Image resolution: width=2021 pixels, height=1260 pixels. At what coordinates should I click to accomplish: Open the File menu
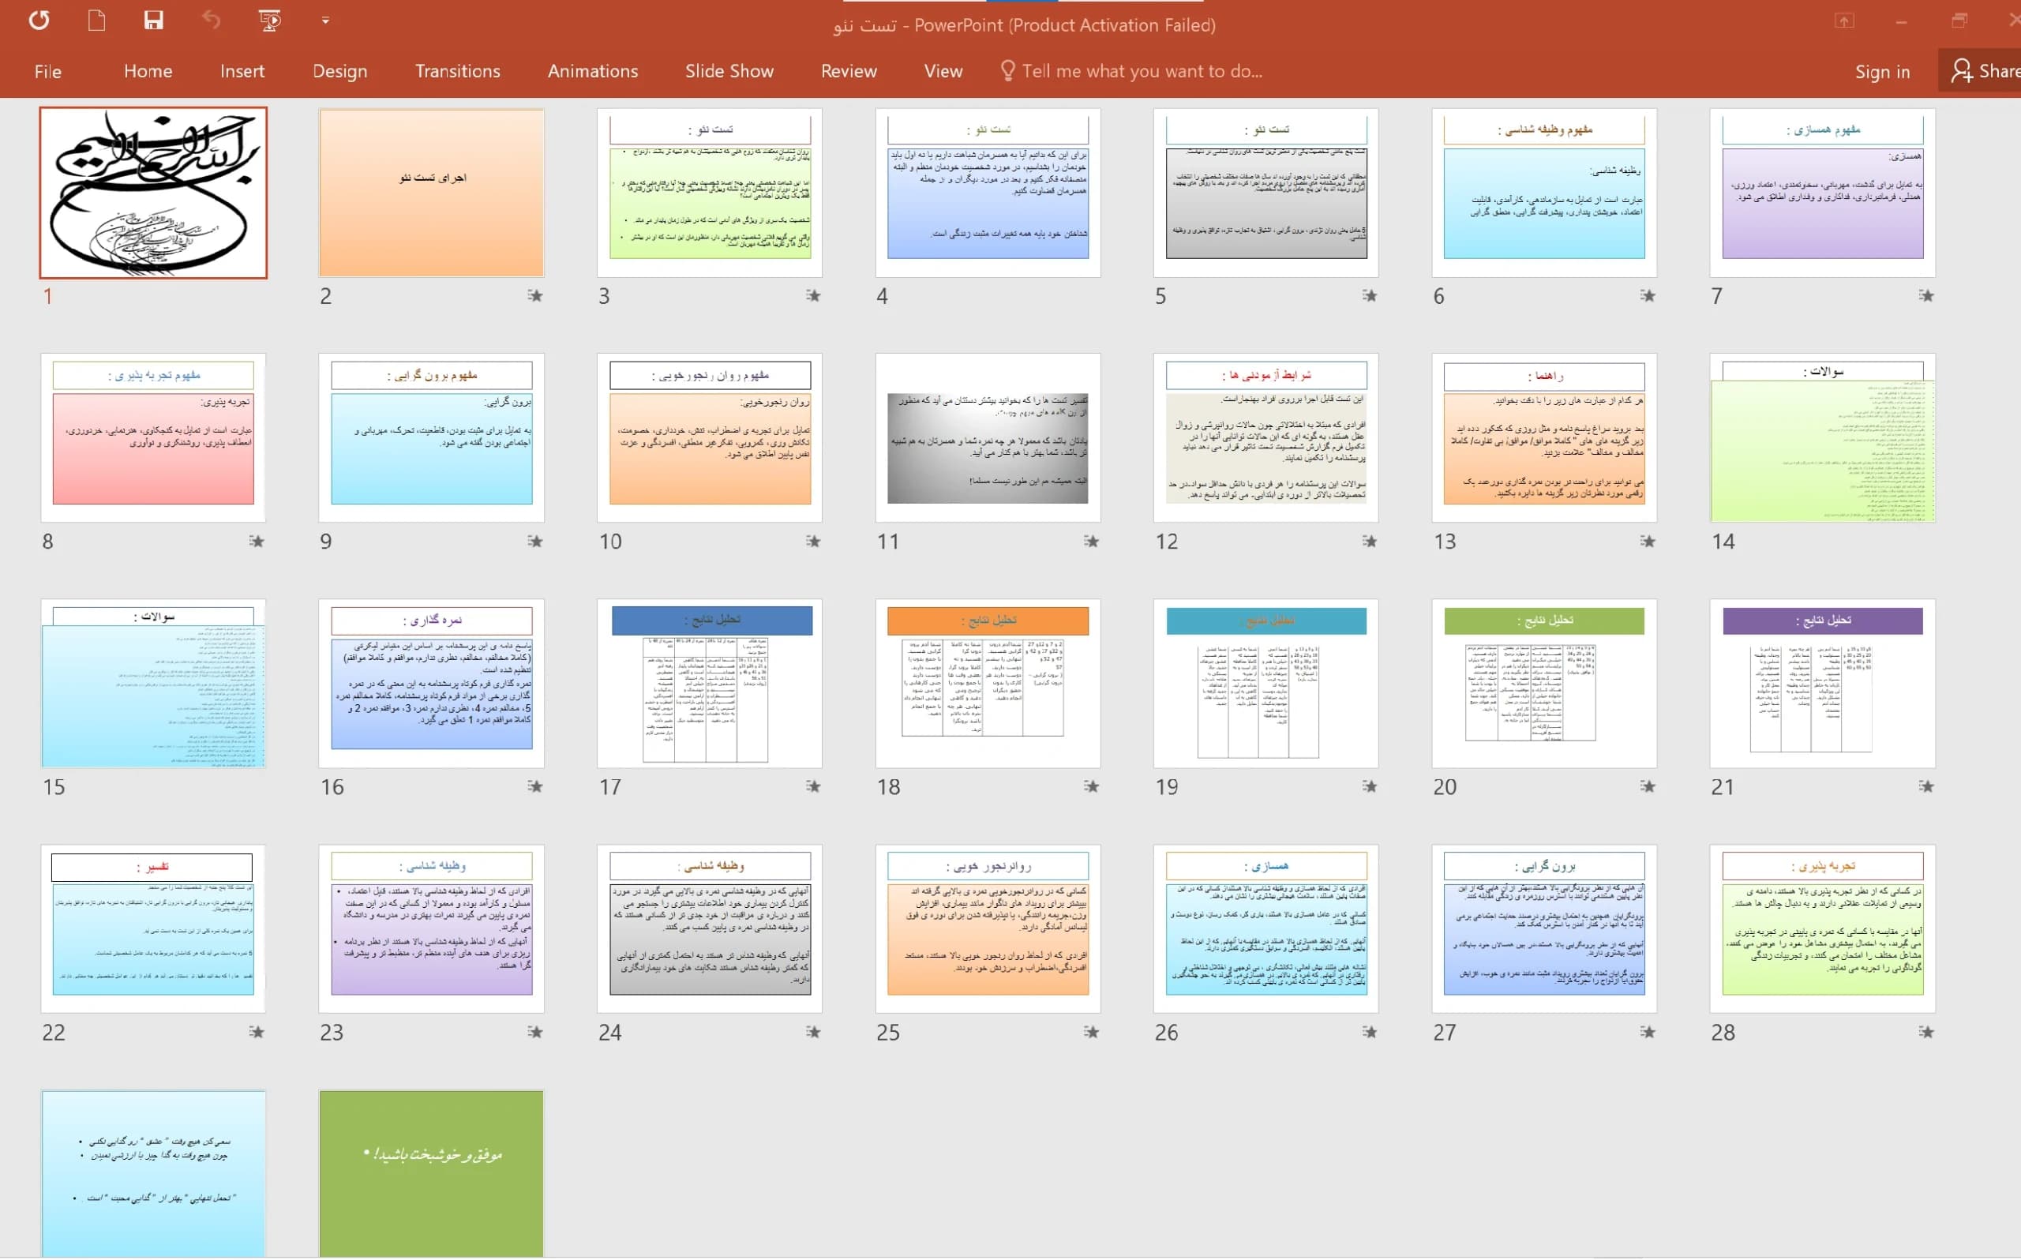(47, 72)
